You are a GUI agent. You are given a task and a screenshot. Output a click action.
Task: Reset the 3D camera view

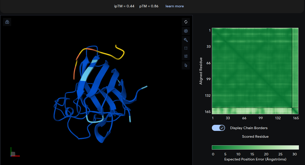click(186, 22)
